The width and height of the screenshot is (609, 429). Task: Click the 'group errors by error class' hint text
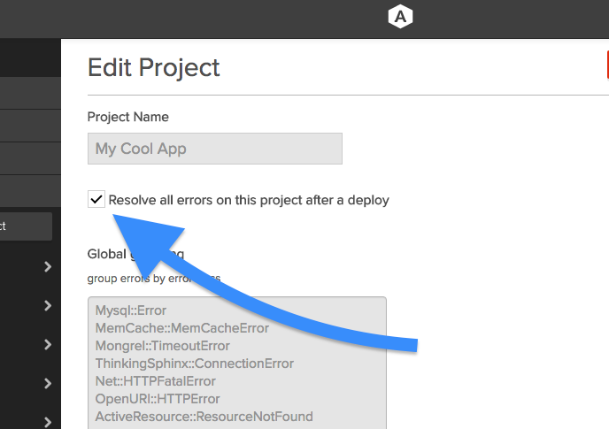[x=154, y=279]
